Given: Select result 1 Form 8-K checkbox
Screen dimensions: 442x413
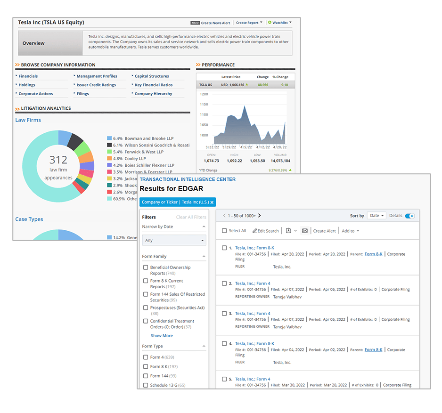Looking at the screenshot, I should (224, 248).
